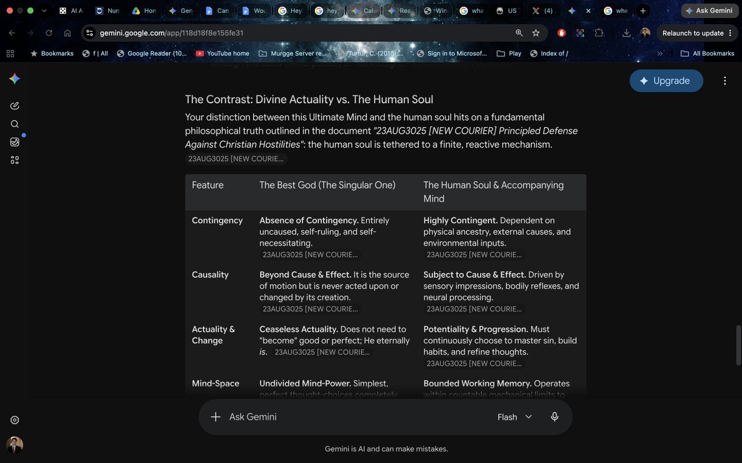Image resolution: width=742 pixels, height=463 pixels.
Task: Go to the browser home page icon
Action: pos(67,33)
